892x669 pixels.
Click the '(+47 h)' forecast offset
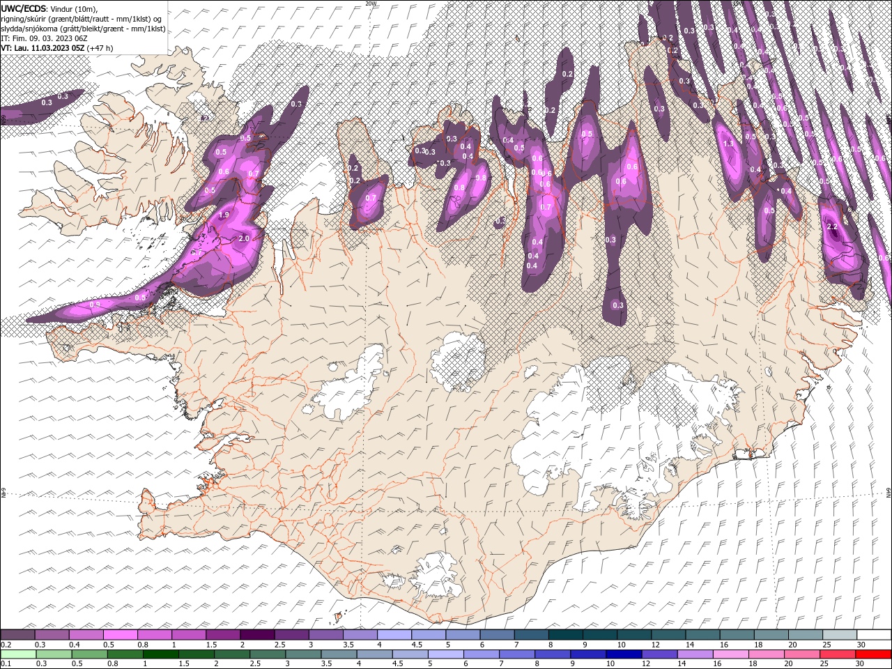100,48
